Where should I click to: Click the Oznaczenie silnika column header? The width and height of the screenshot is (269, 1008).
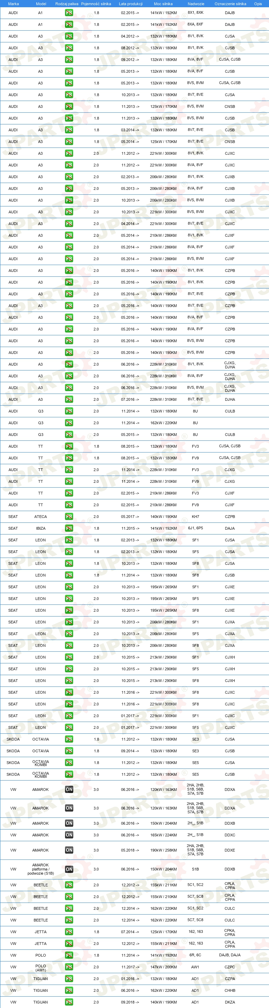tap(230, 4)
